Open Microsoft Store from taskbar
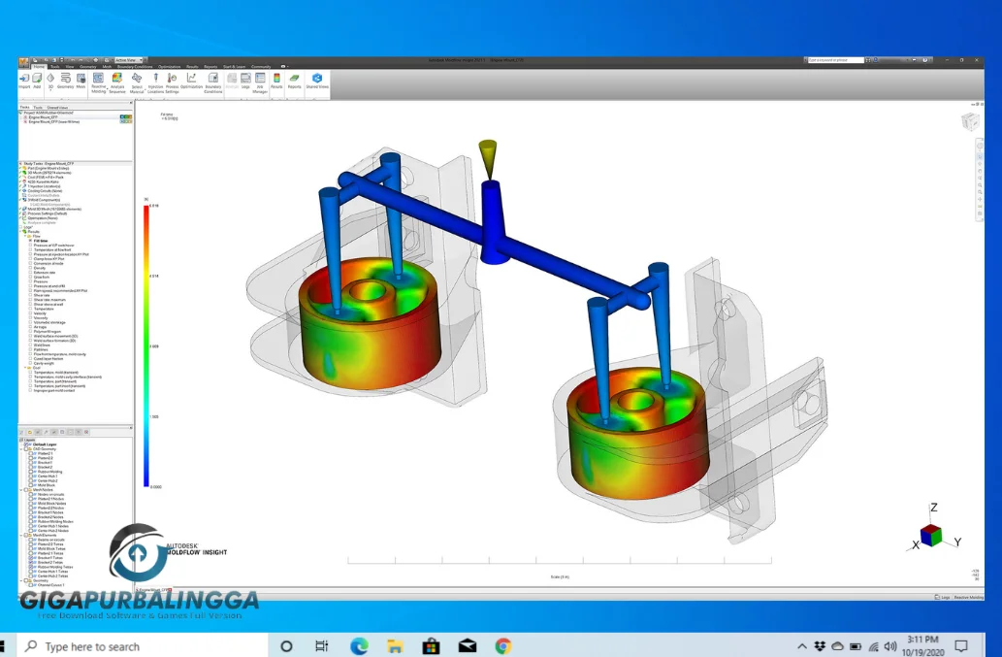The width and height of the screenshot is (1002, 657). 432,646
